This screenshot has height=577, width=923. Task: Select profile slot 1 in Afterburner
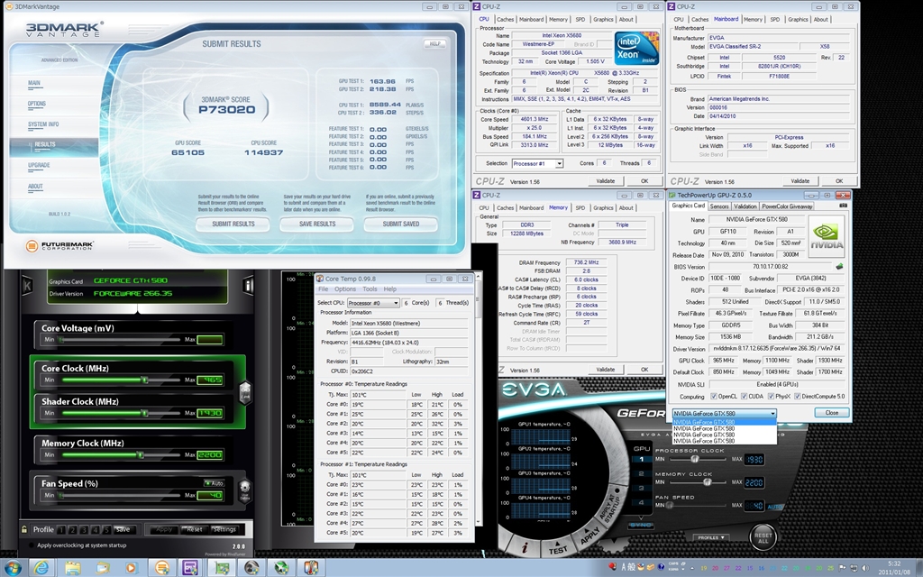click(61, 529)
